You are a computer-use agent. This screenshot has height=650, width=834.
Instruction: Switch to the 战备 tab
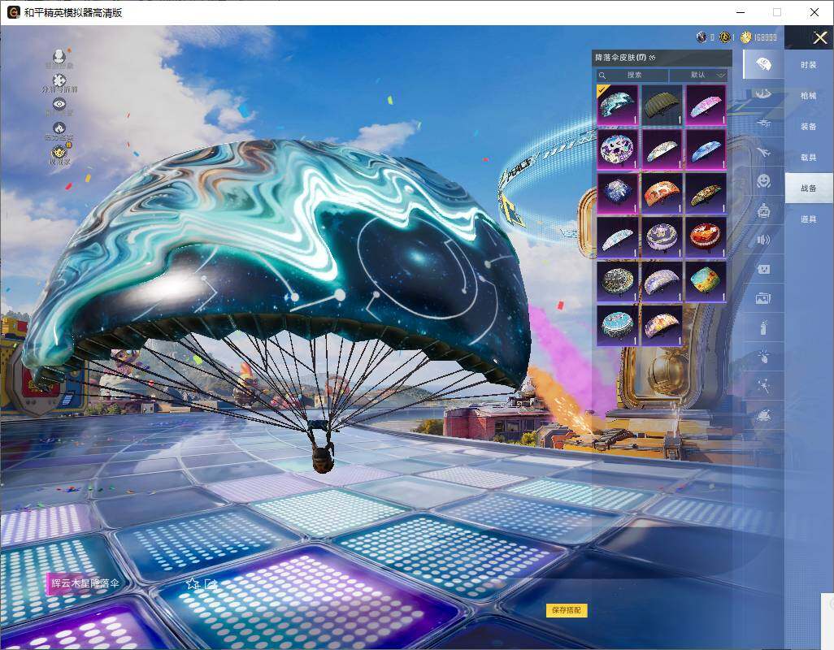(x=809, y=188)
